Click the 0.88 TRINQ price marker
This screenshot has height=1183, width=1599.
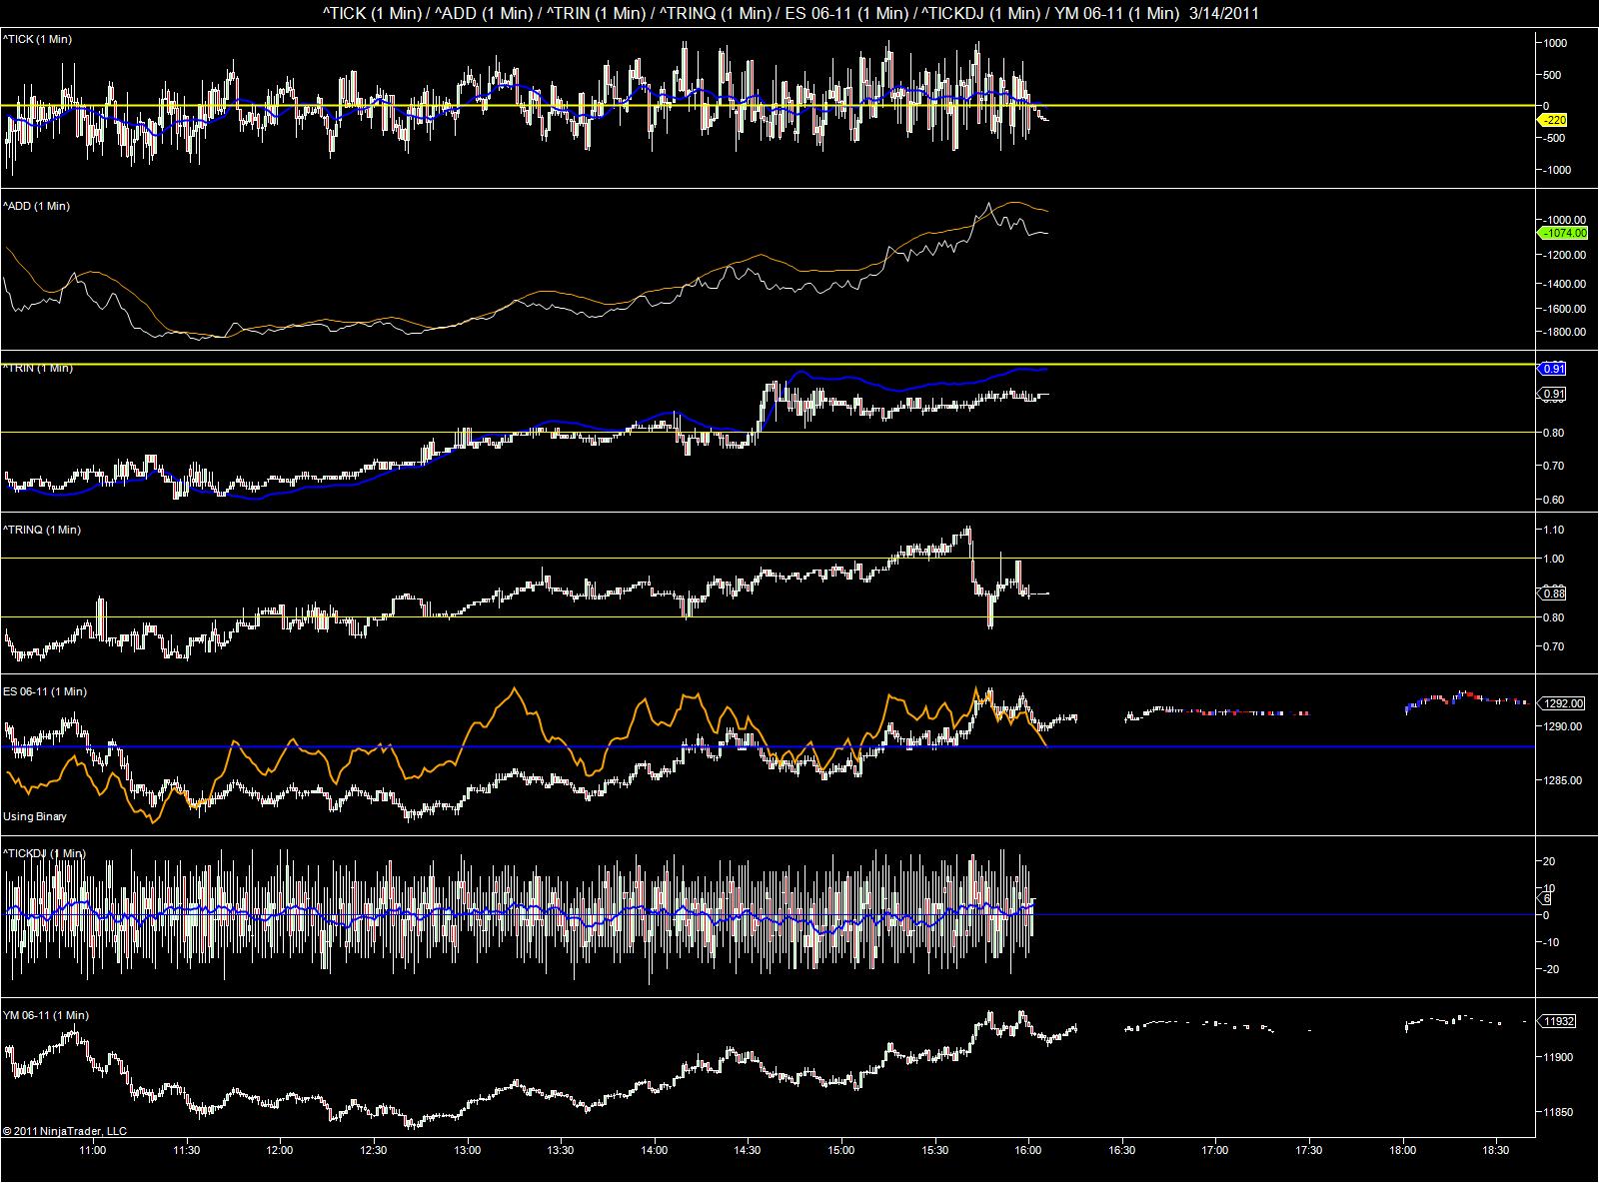[1552, 593]
